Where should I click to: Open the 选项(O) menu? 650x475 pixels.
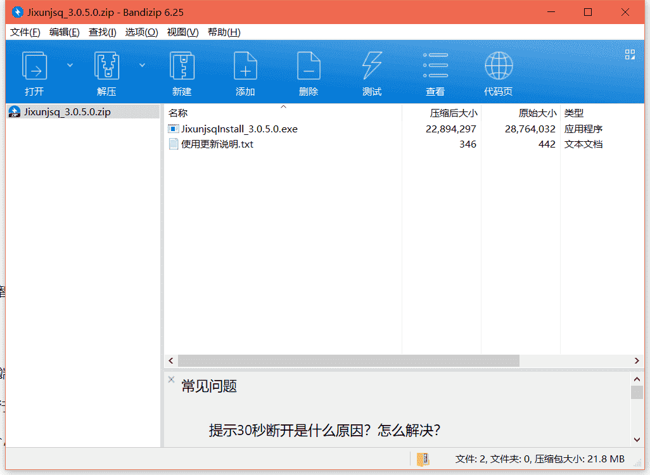pos(141,32)
